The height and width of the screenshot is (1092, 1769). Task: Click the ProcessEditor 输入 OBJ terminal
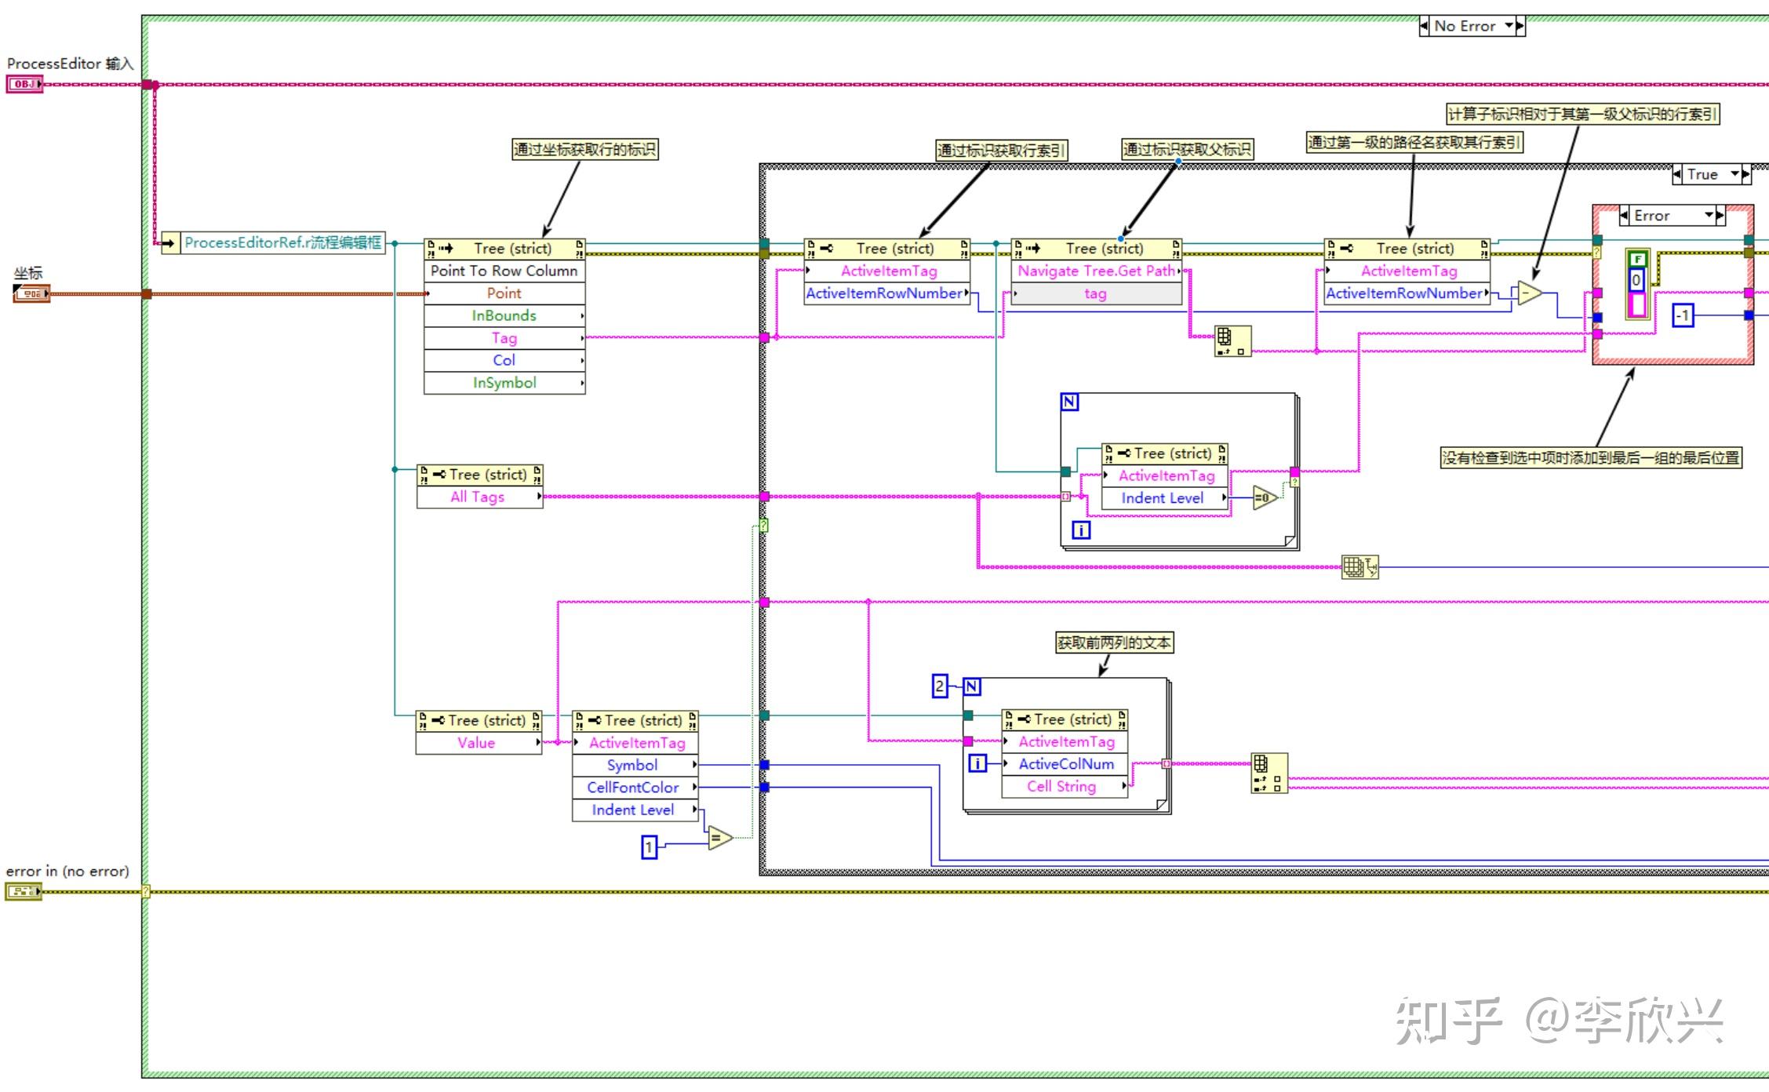pyautogui.click(x=24, y=84)
